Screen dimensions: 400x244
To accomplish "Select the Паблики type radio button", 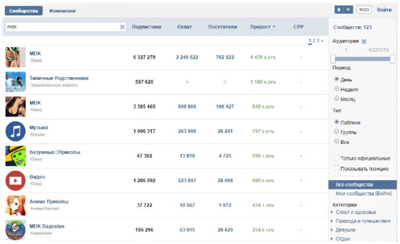I will 337,122.
